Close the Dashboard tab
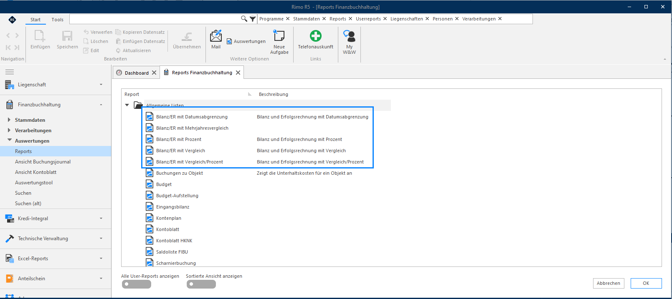Image resolution: width=672 pixels, height=299 pixels. tap(154, 73)
